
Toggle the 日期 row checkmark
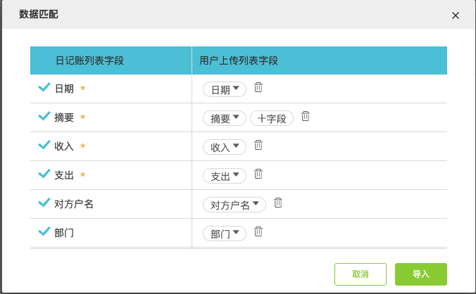pos(44,88)
